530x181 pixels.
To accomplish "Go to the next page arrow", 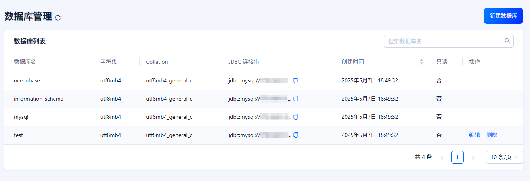I will (473, 158).
